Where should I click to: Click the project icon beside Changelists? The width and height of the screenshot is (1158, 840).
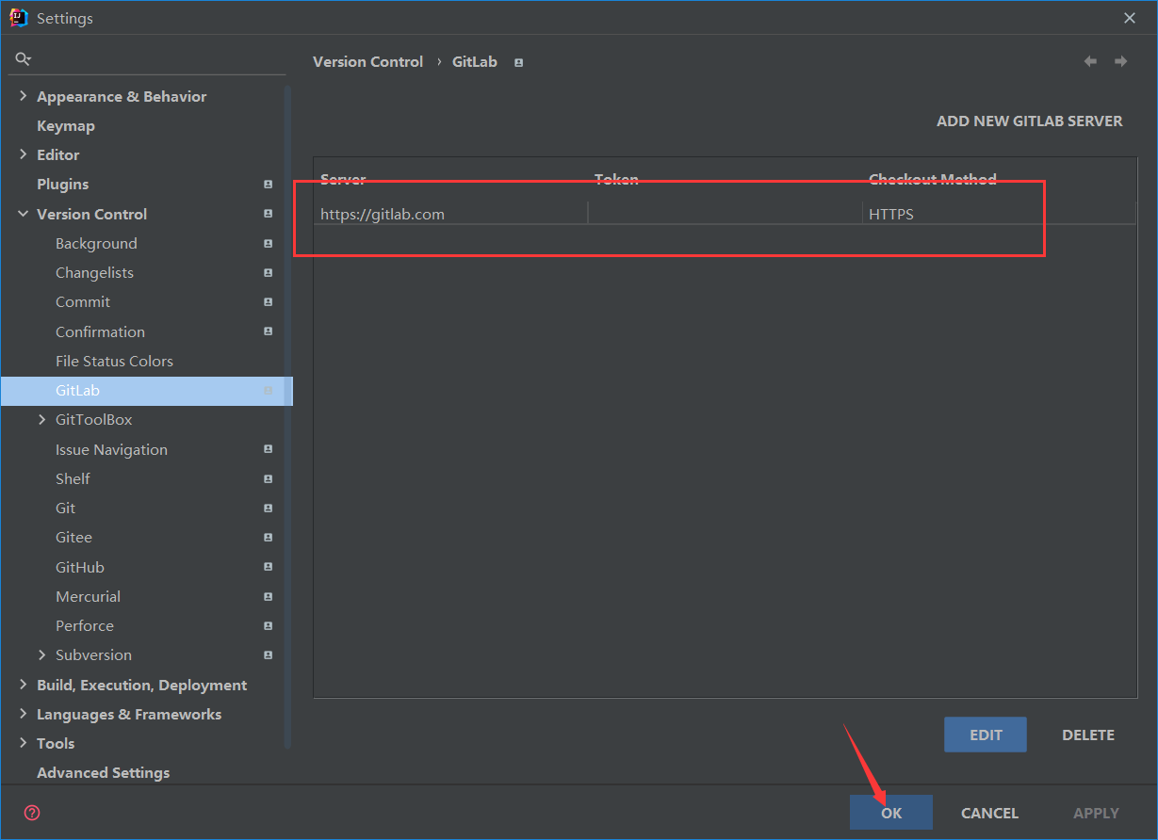point(268,273)
